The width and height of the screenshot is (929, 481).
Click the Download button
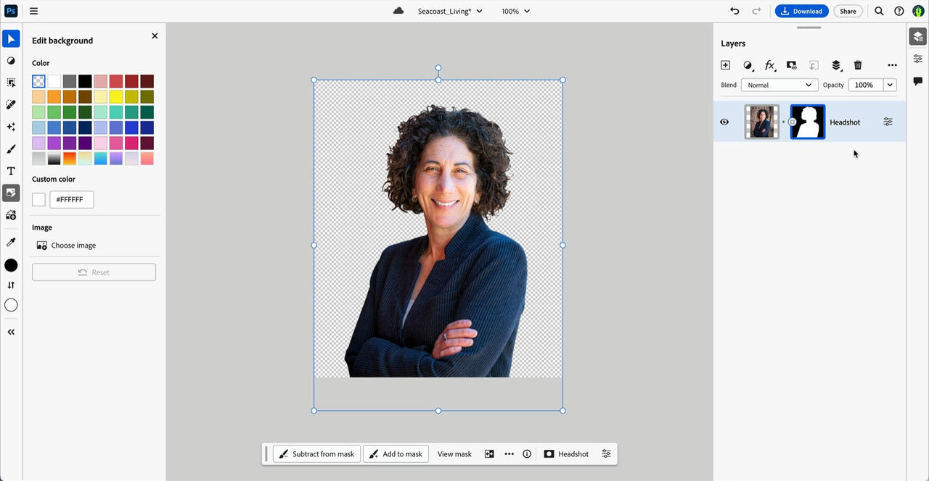(x=802, y=11)
